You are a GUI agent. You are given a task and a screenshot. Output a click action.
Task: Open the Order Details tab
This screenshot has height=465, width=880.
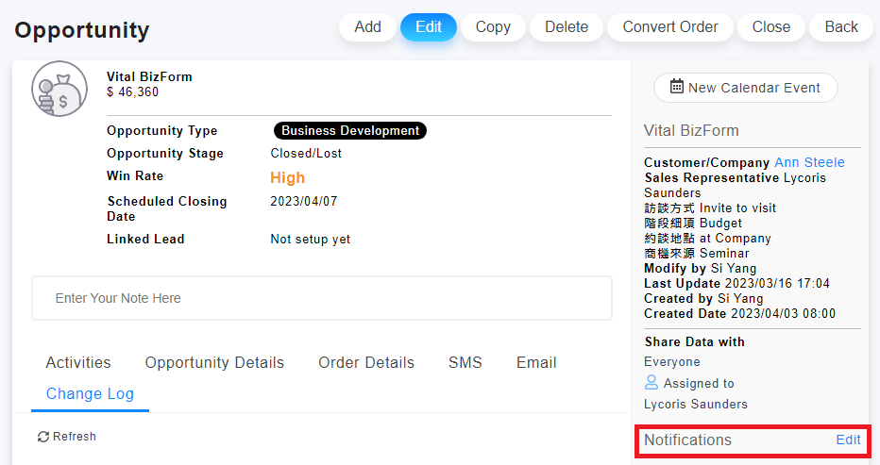366,363
